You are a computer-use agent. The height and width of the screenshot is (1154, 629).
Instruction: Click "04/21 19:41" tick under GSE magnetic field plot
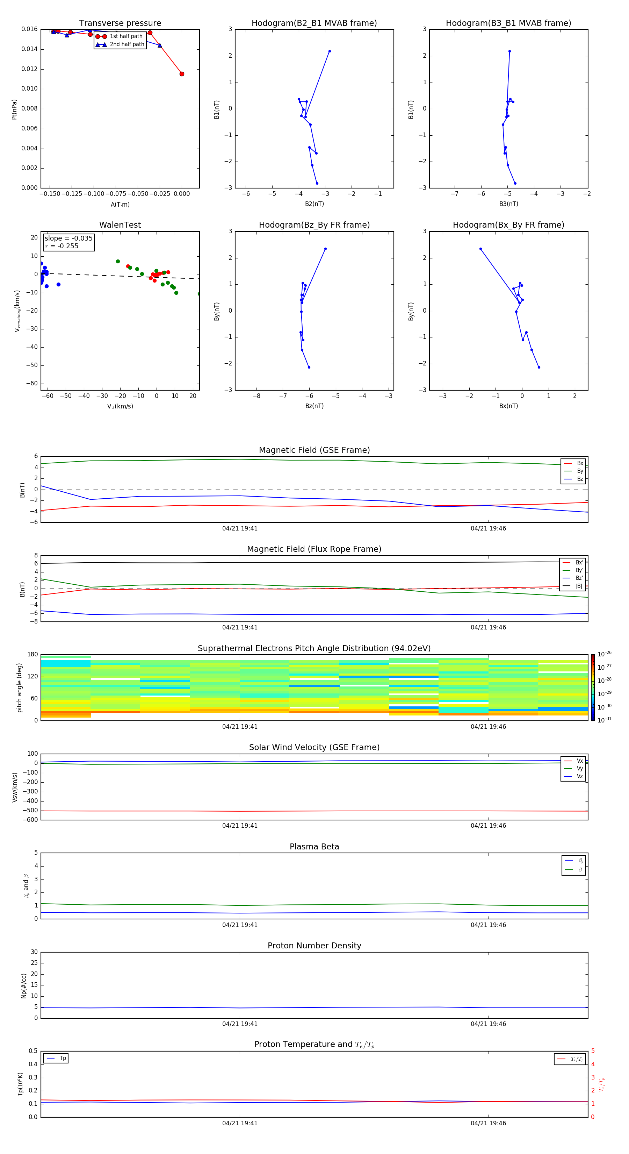240,529
